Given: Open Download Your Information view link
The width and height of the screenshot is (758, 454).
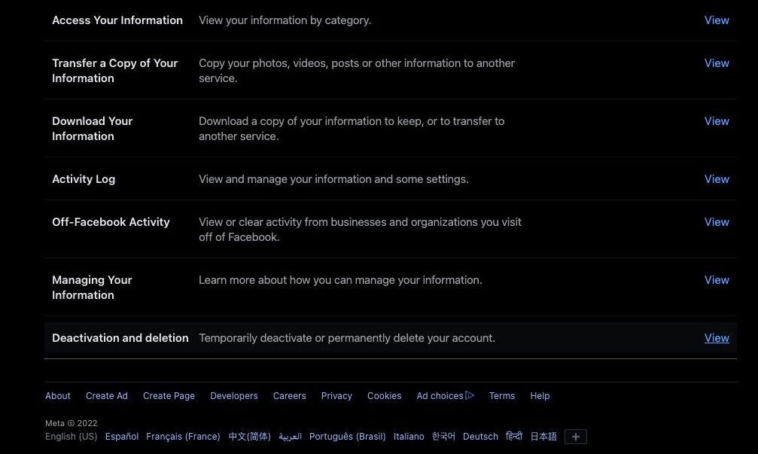Looking at the screenshot, I should tap(716, 121).
